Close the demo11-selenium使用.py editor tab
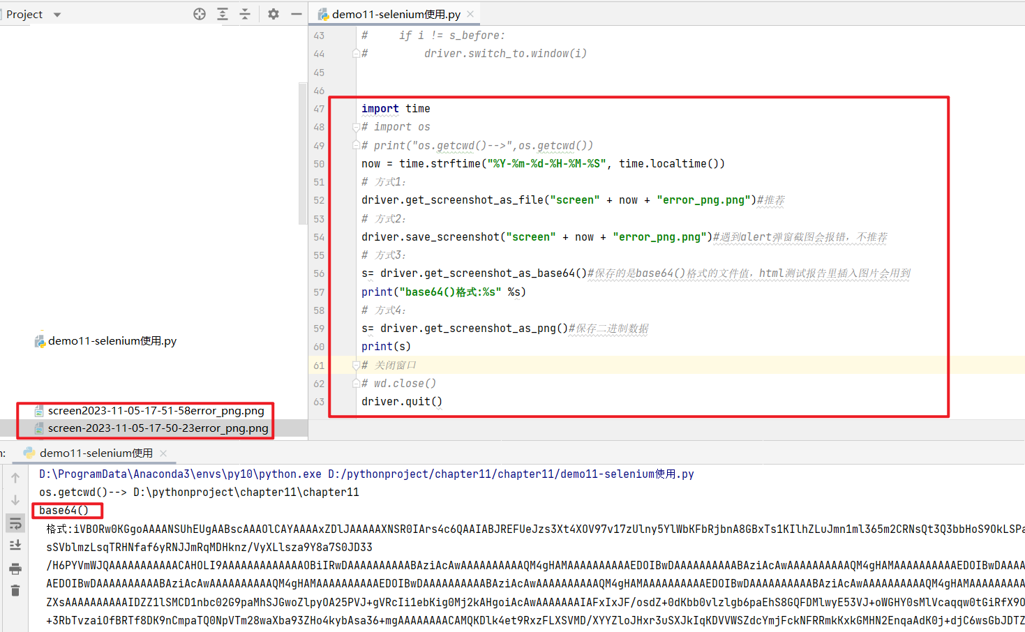This screenshot has width=1025, height=632. point(470,14)
